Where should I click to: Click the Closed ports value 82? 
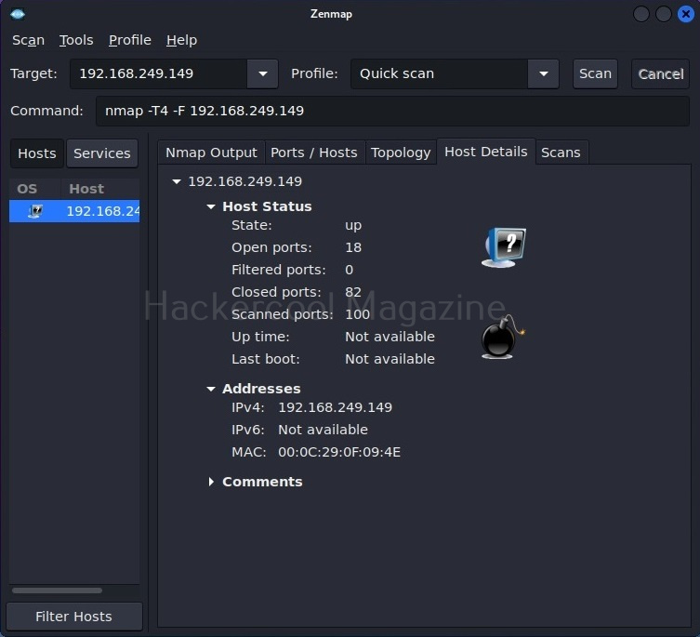click(x=353, y=292)
